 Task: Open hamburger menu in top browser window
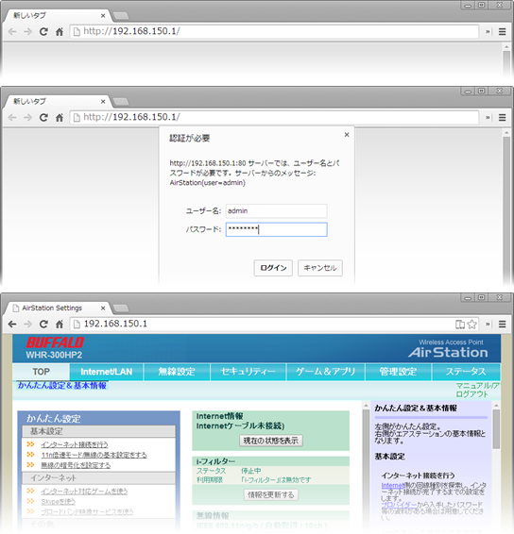(x=502, y=32)
